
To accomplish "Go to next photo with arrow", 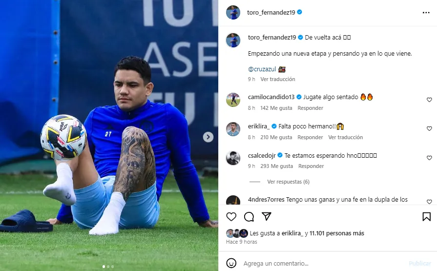I will [x=208, y=137].
